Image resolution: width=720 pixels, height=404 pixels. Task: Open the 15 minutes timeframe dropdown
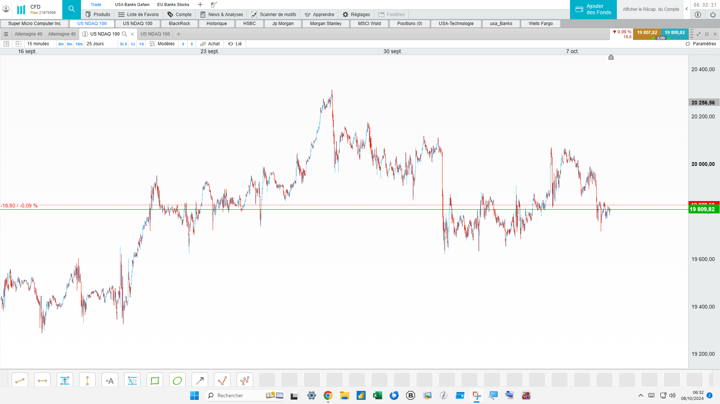coord(38,44)
